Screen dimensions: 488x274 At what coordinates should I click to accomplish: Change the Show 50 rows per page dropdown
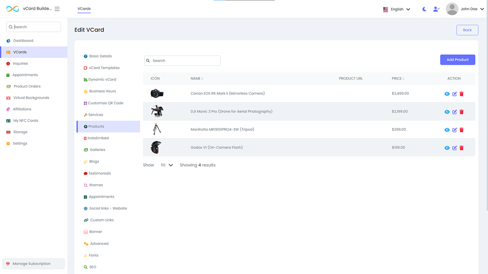click(x=167, y=165)
